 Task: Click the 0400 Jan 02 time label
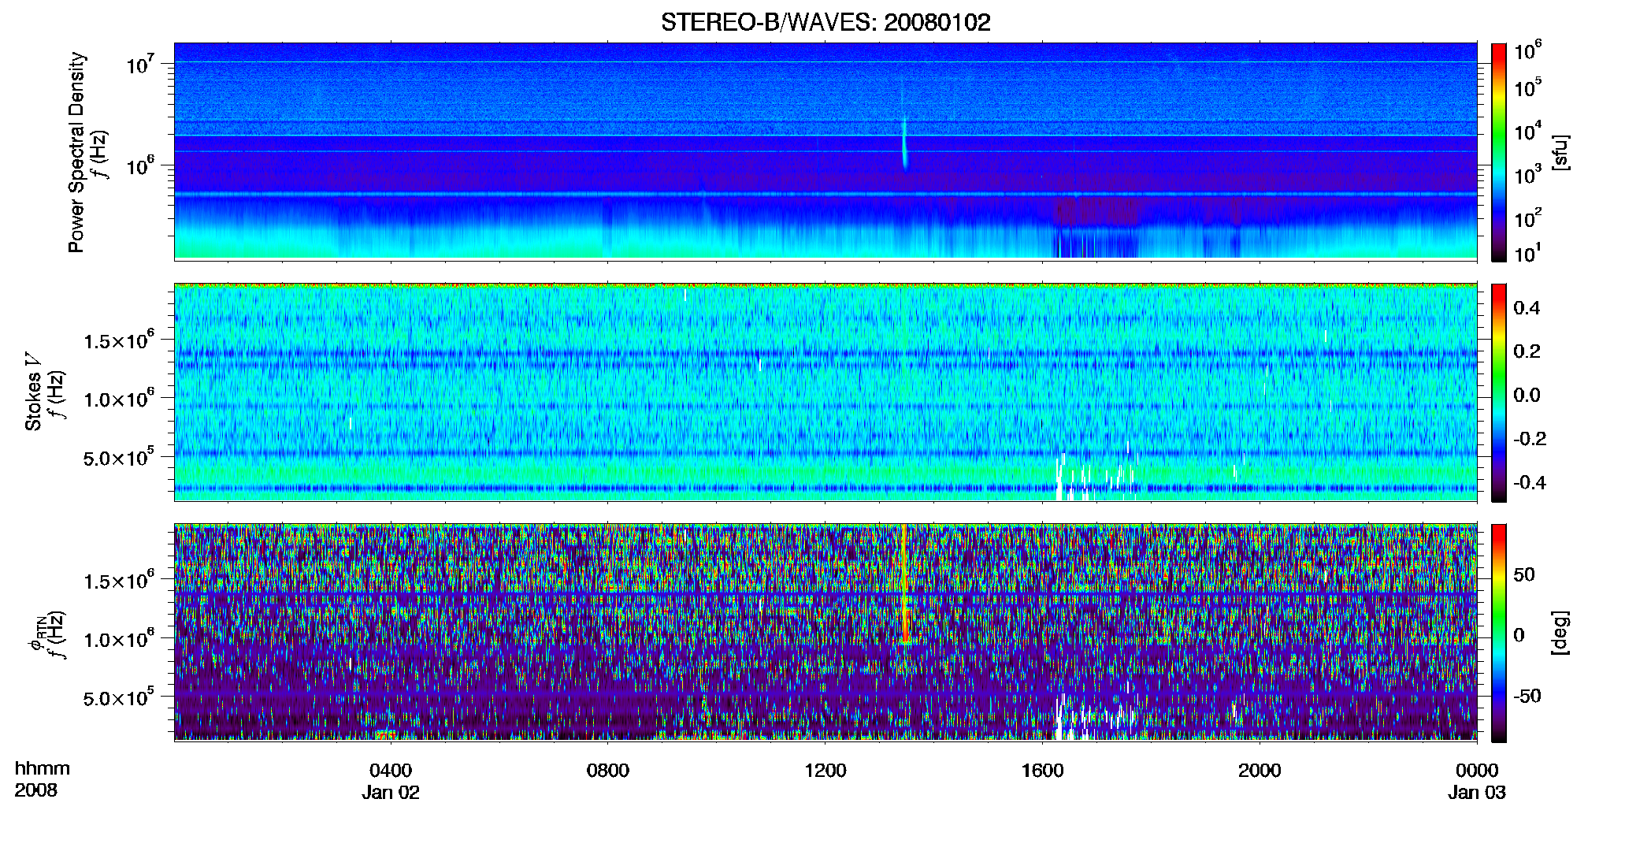pyautogui.click(x=391, y=781)
